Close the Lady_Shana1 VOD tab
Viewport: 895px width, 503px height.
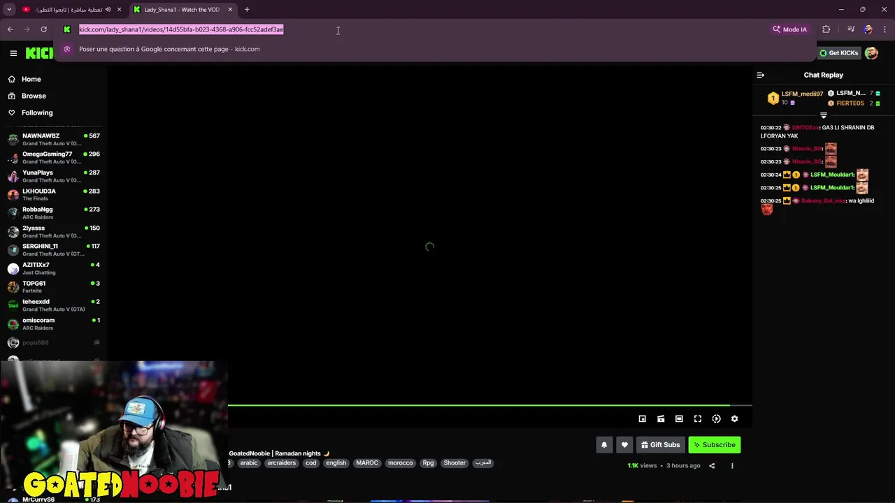pos(230,10)
